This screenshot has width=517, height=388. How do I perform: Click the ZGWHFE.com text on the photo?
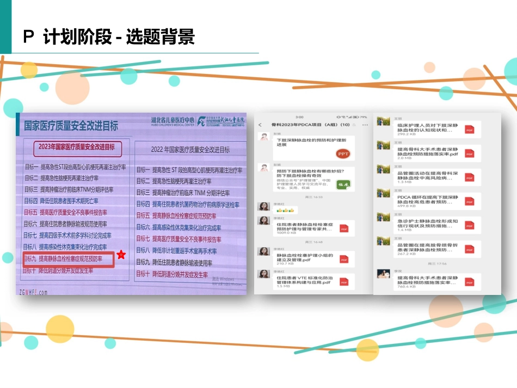(33, 292)
